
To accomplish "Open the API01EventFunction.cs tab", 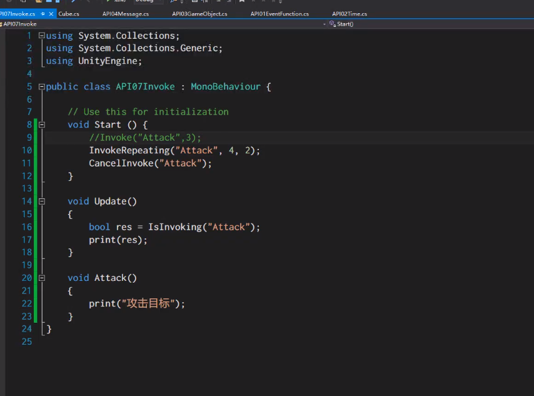I will (x=280, y=14).
